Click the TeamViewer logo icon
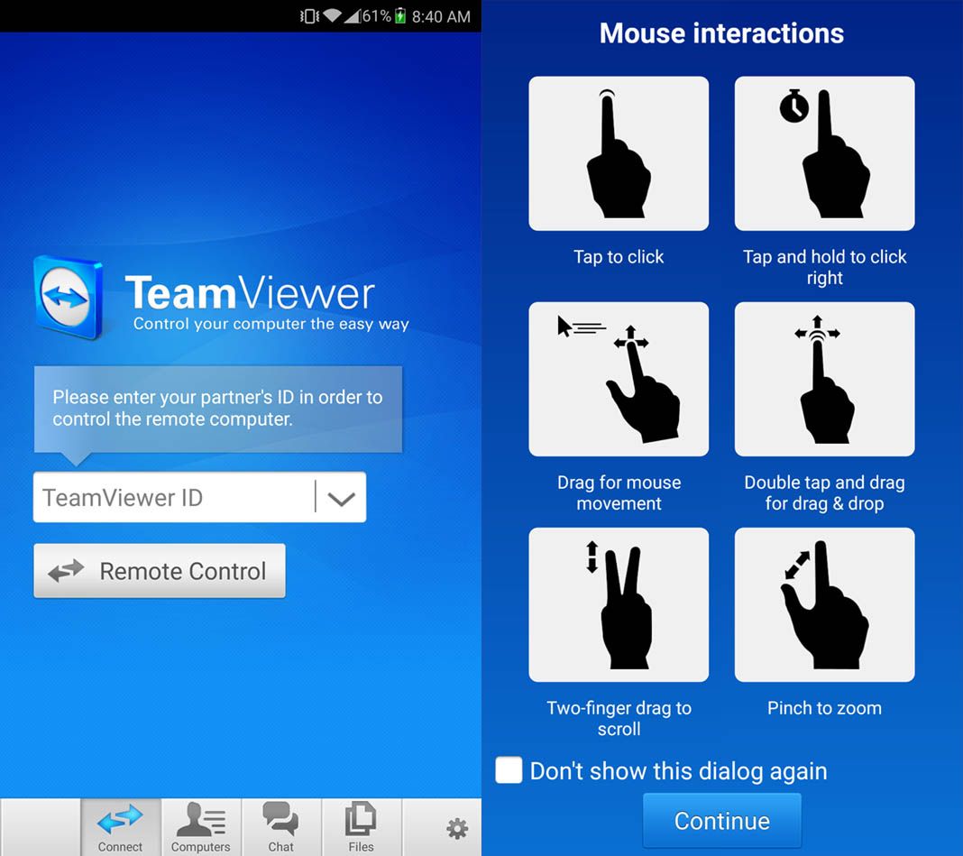 click(x=69, y=298)
